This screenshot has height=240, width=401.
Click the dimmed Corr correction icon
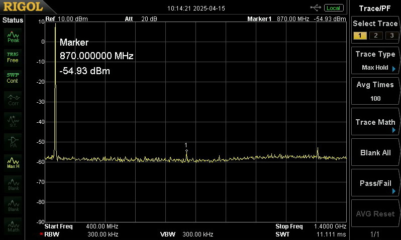13,100
